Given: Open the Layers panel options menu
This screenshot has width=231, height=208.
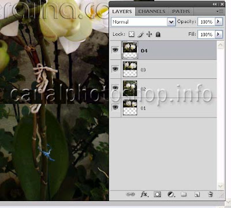Looking at the screenshot, I should (220, 12).
